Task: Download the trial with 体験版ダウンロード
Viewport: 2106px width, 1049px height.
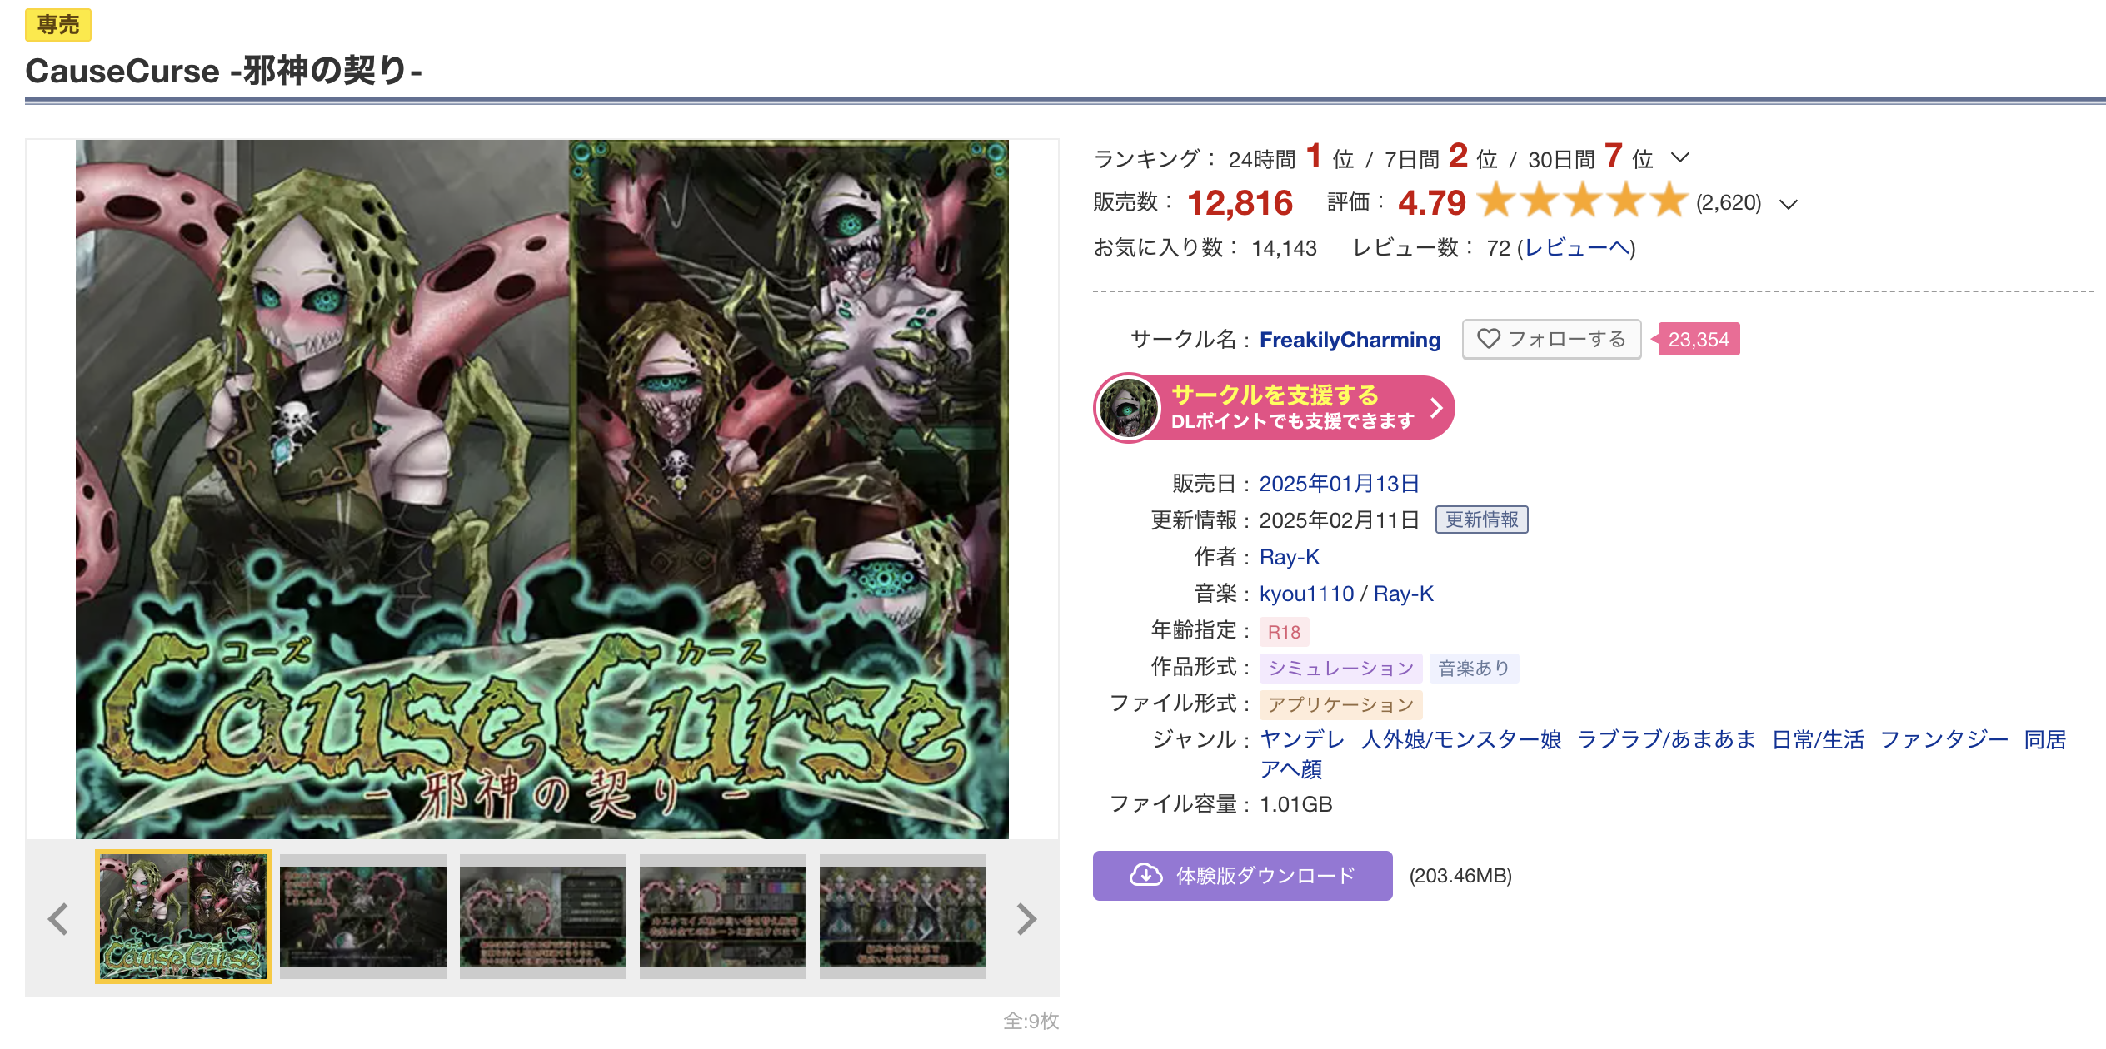Action: 1242,875
